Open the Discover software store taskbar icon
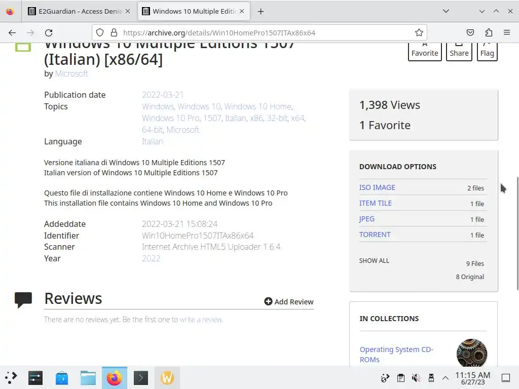The height and width of the screenshot is (389, 519). point(61,378)
